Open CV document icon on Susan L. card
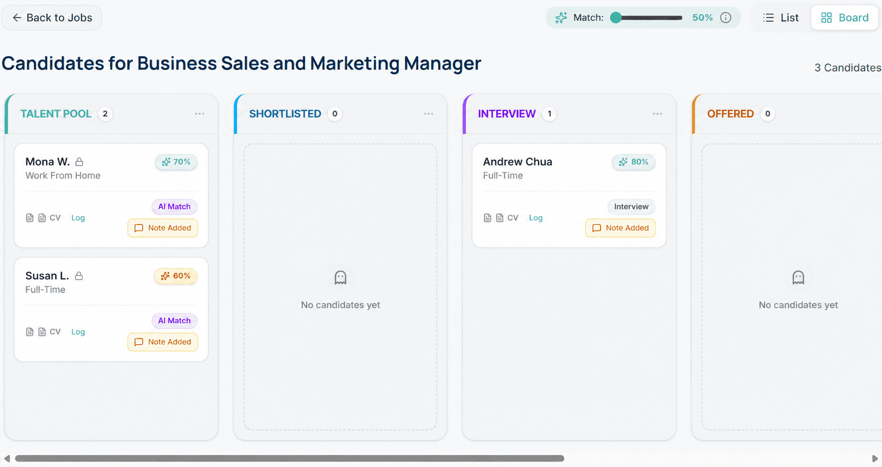 pyautogui.click(x=42, y=332)
